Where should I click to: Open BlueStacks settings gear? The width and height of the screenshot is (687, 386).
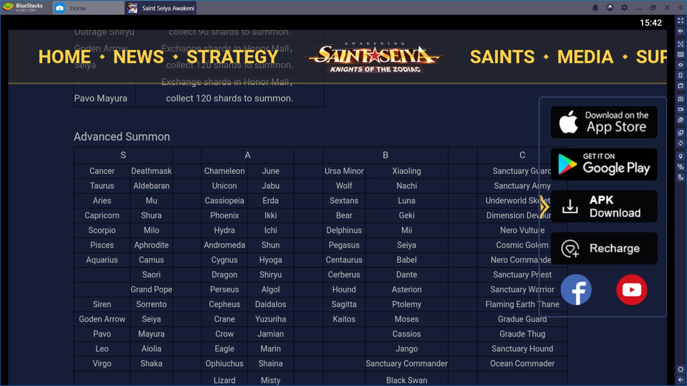(624, 8)
